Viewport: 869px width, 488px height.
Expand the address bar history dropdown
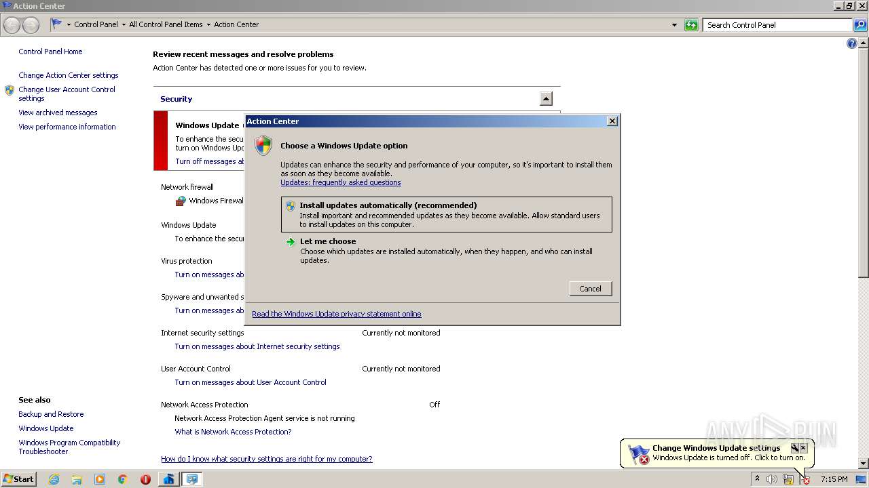(x=674, y=25)
